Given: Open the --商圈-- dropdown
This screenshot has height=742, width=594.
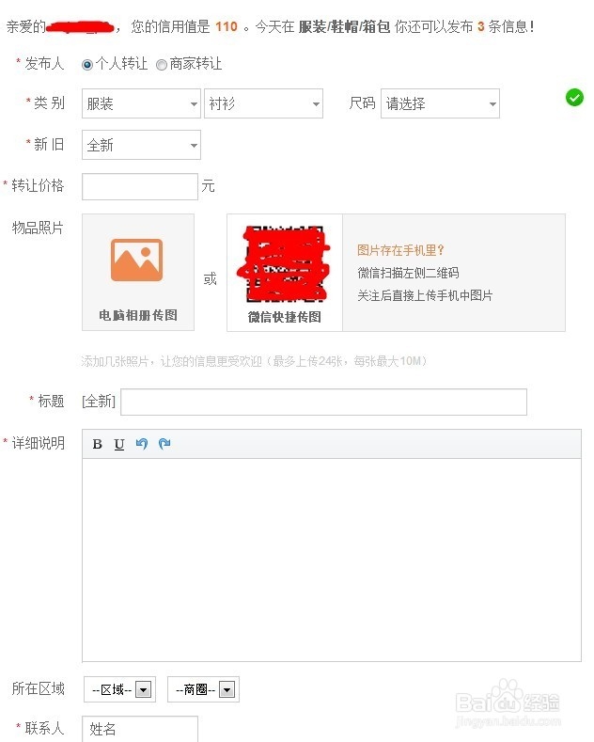Looking at the screenshot, I should pos(203,689).
